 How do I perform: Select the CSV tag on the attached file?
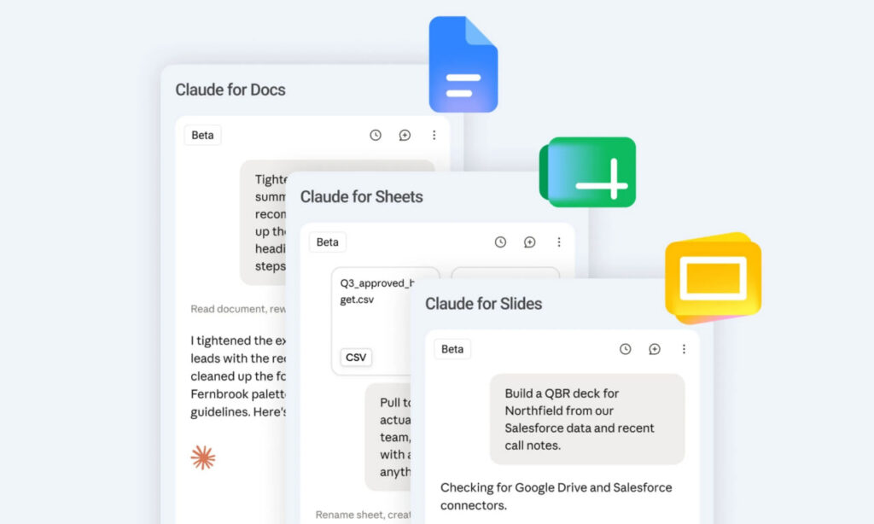[356, 358]
